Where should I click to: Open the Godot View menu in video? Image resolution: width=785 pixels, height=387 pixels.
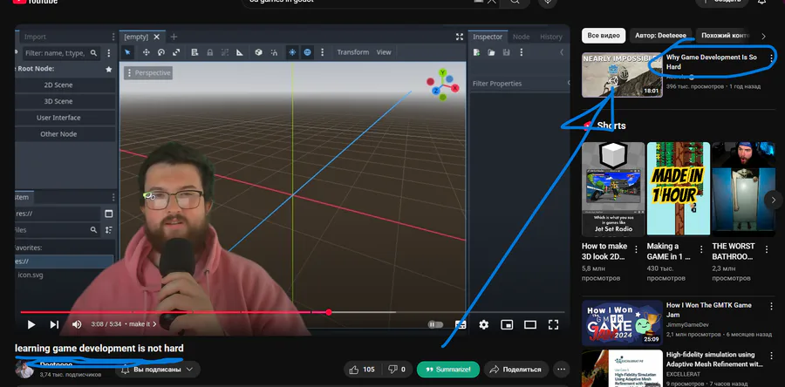[x=384, y=52]
